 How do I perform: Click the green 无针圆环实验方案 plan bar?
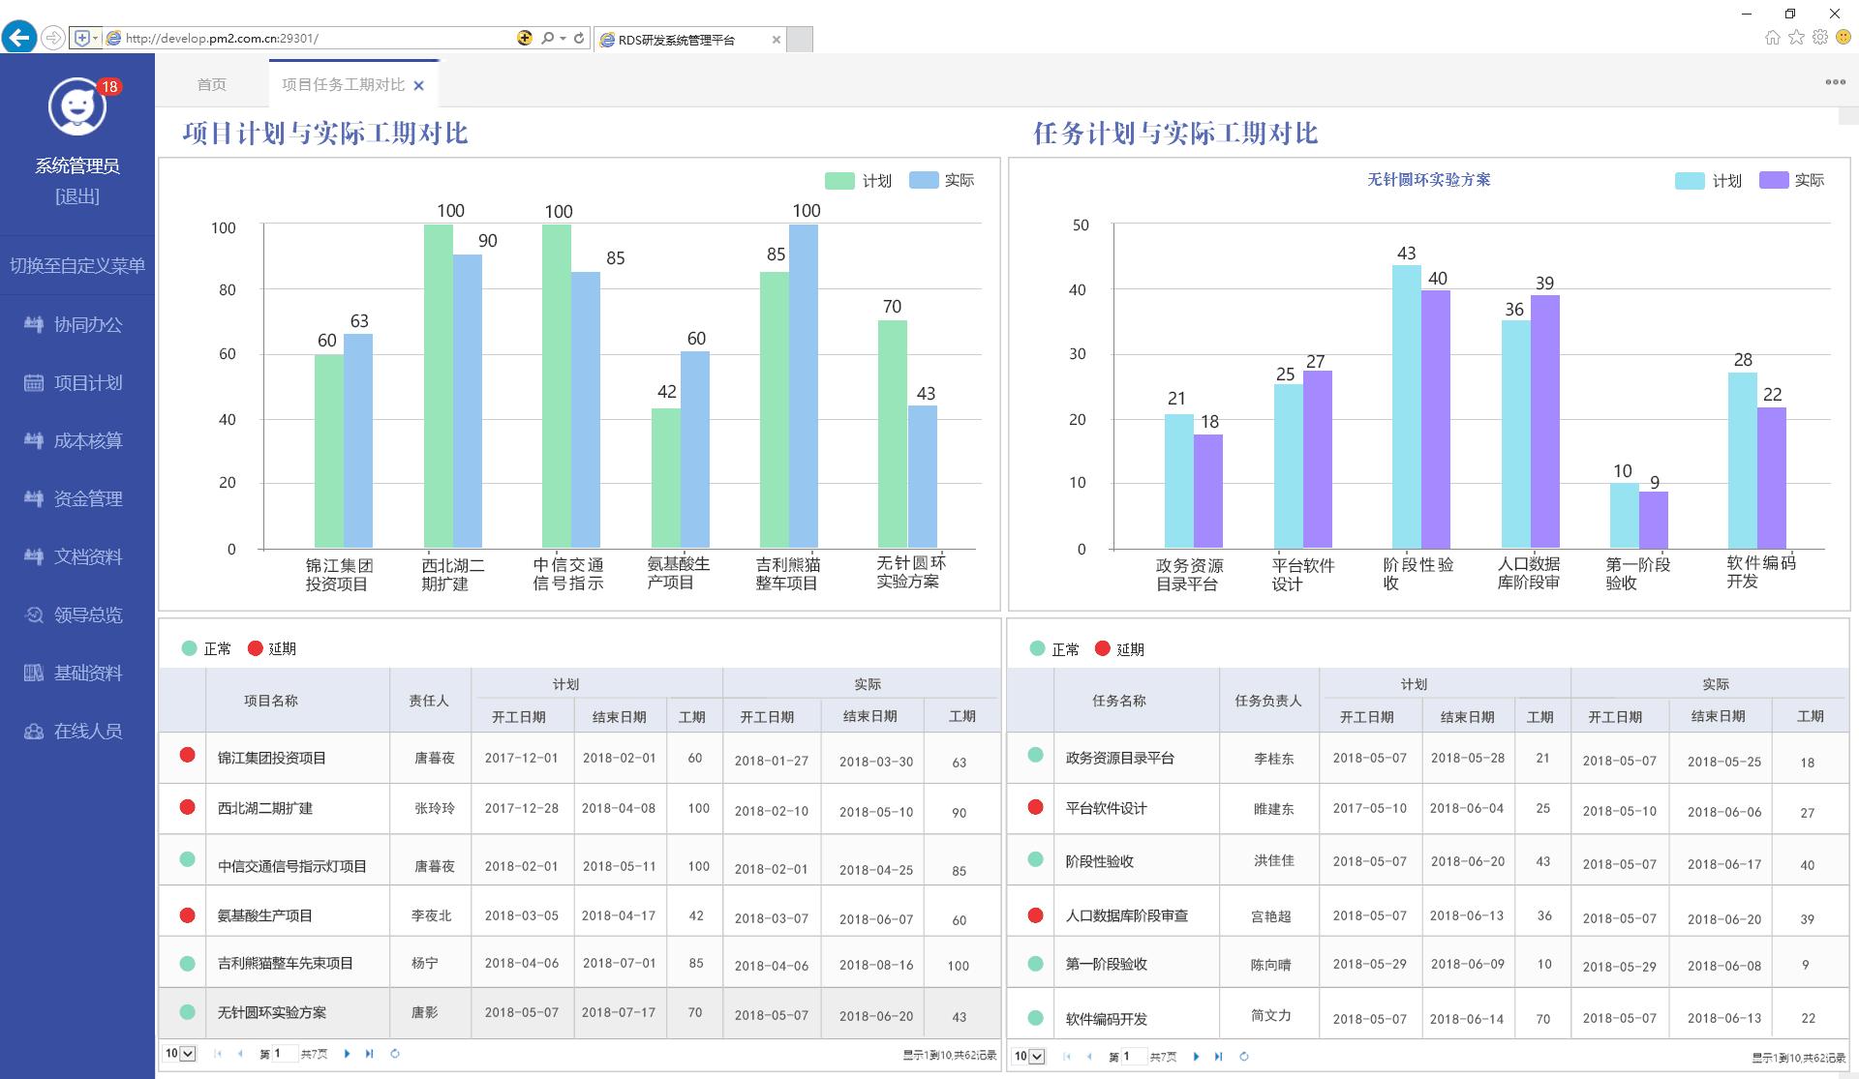point(892,435)
